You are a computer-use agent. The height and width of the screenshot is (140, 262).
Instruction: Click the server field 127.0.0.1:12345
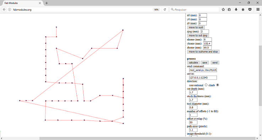pos(203,77)
